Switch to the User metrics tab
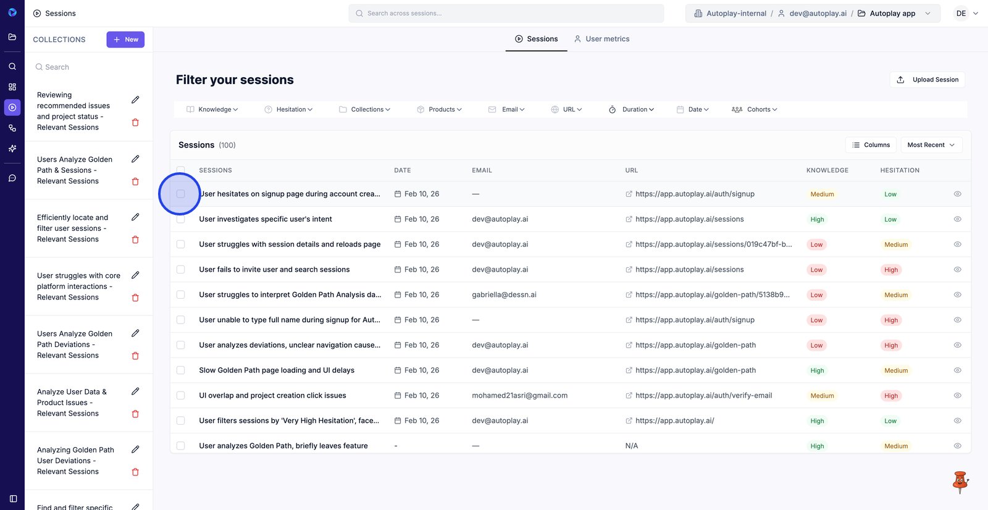 [x=601, y=39]
